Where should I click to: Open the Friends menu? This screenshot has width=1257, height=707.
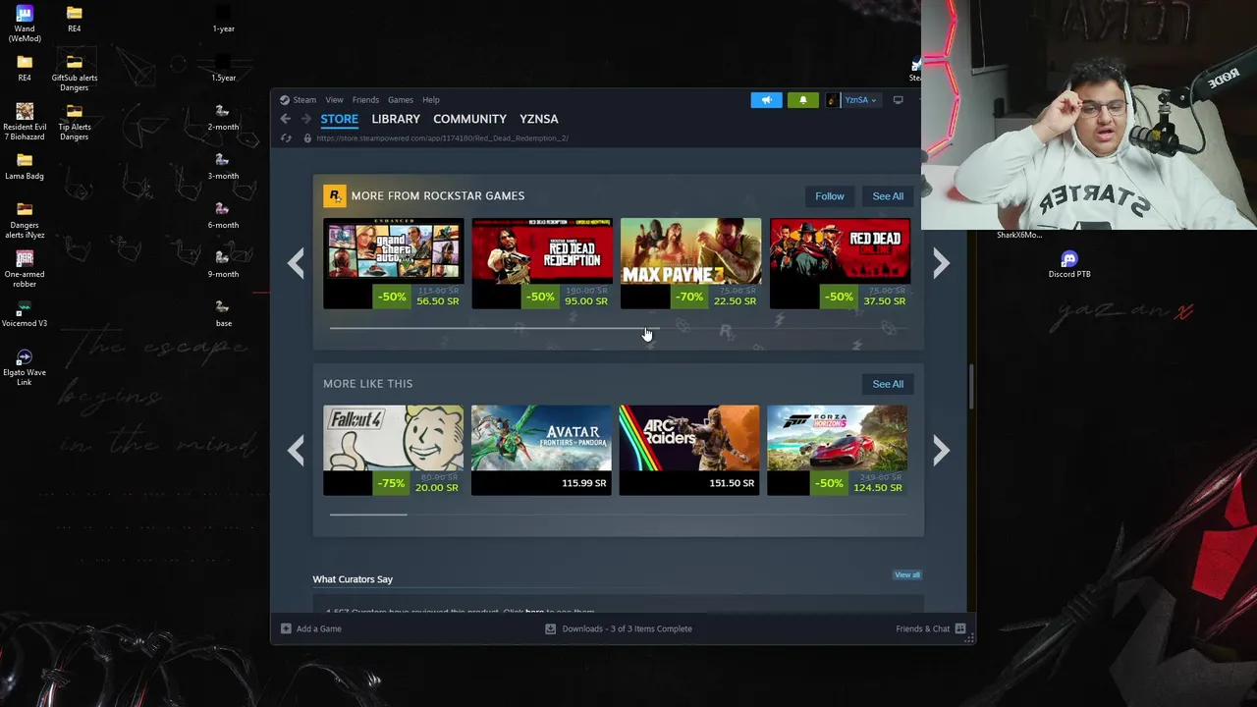click(365, 100)
